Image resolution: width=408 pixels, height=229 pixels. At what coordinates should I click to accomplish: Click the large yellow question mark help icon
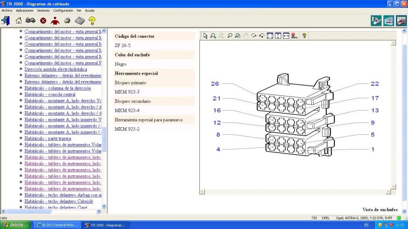coord(92,21)
